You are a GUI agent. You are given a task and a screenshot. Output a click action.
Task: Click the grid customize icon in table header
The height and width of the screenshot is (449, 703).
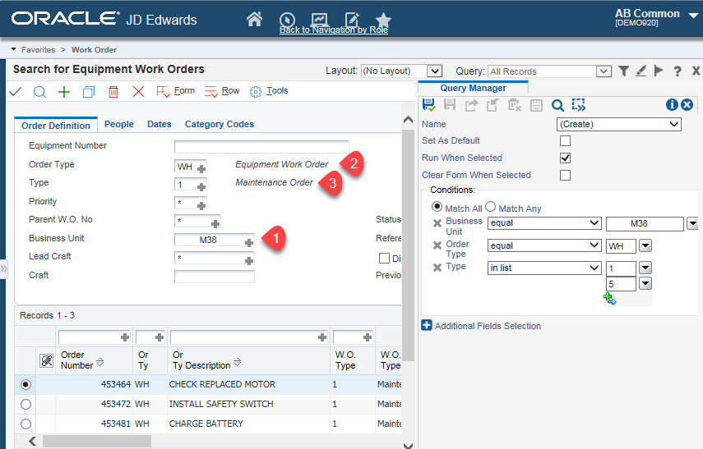(x=47, y=360)
